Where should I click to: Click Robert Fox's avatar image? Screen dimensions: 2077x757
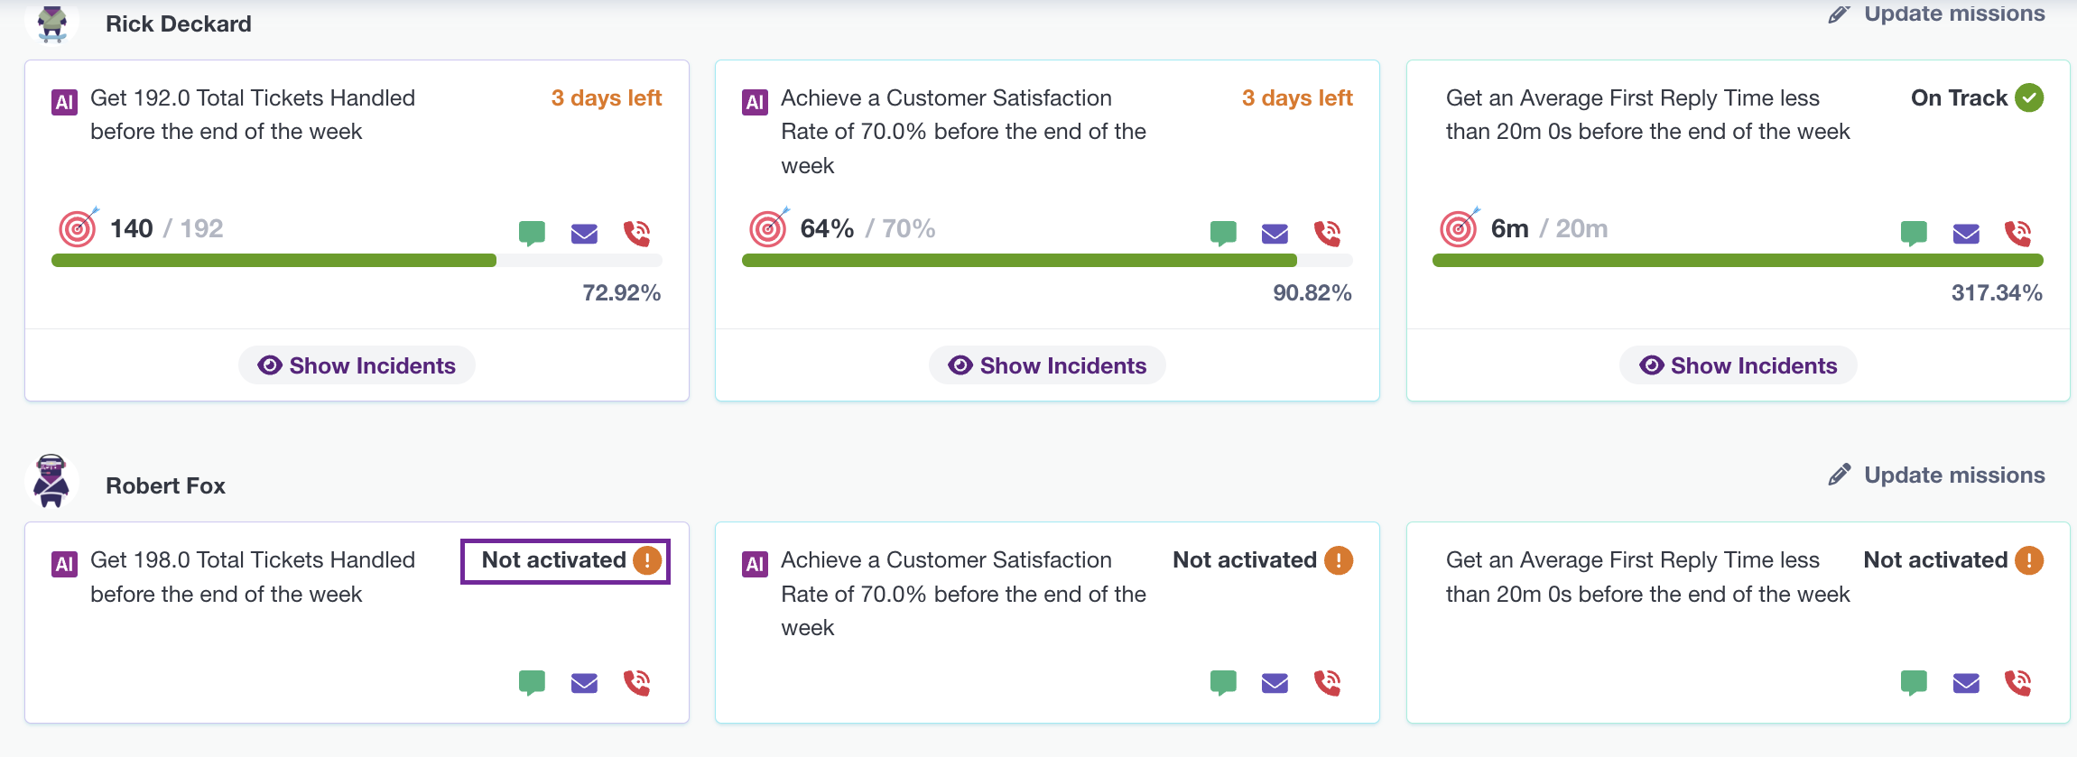pos(51,480)
